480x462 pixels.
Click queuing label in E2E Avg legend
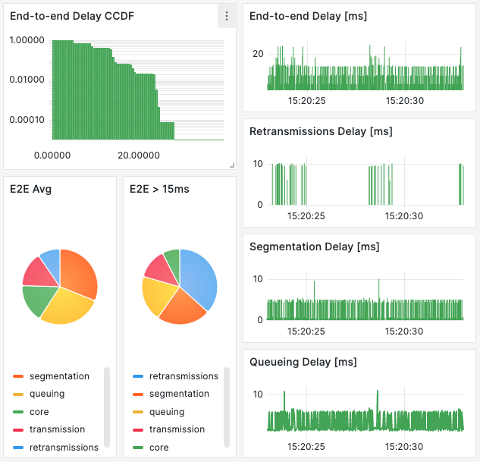(47, 394)
